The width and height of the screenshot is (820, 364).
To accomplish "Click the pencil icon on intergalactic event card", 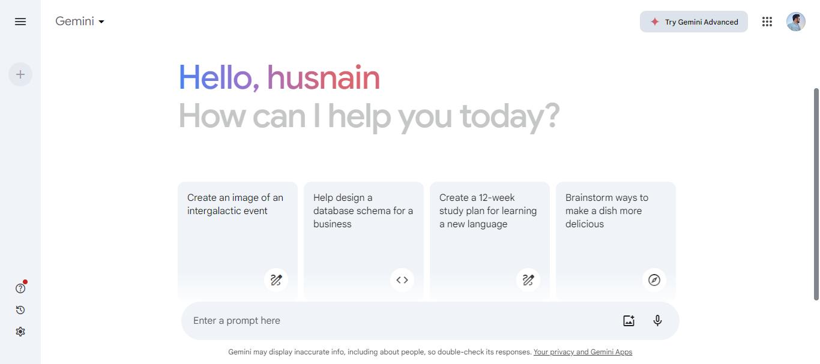I will click(276, 279).
